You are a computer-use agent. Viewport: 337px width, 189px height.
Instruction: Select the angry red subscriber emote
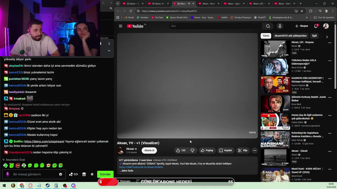[18, 165]
